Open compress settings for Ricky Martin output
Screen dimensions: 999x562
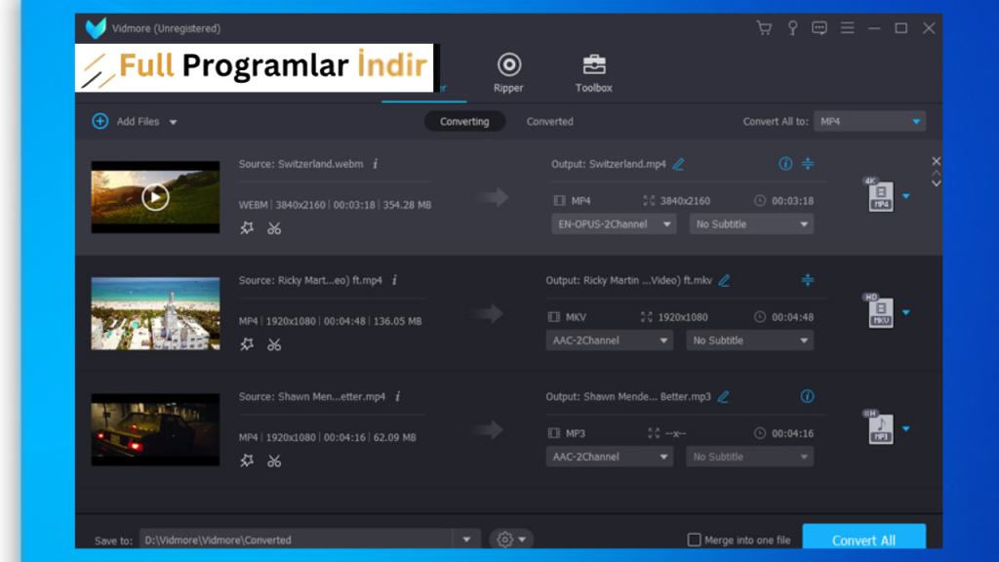point(807,280)
